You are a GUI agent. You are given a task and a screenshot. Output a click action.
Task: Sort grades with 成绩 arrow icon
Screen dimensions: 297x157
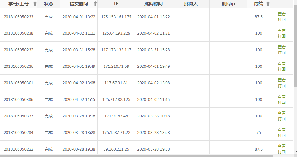[268, 4]
